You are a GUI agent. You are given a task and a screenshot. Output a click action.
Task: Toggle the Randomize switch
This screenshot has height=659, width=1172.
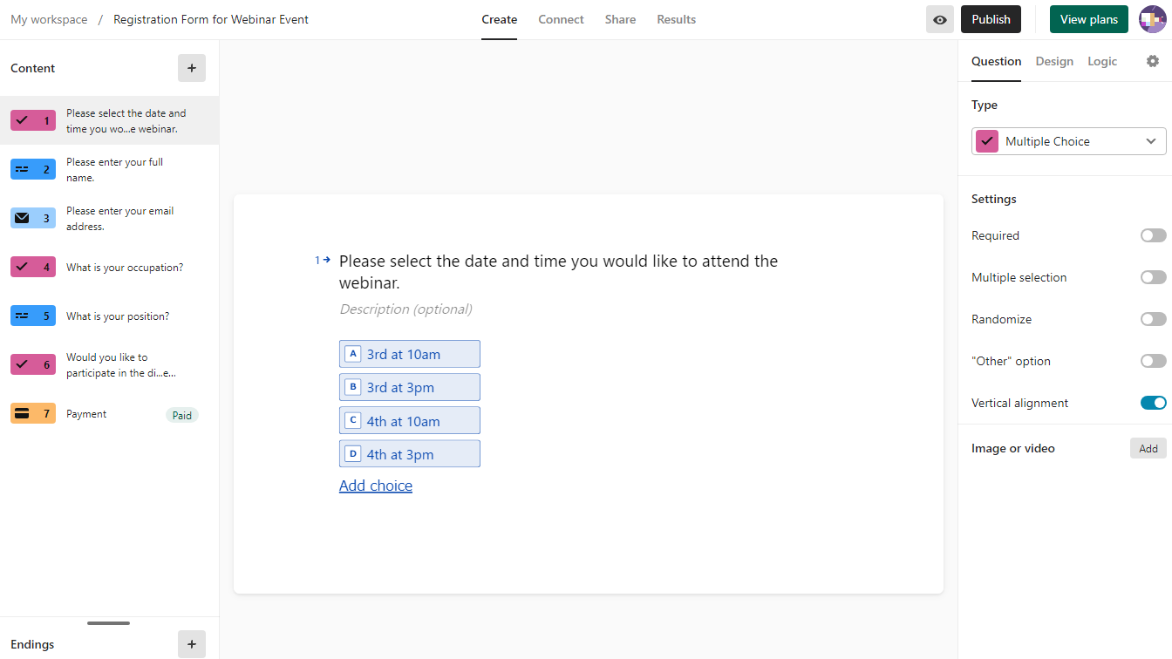coord(1153,319)
